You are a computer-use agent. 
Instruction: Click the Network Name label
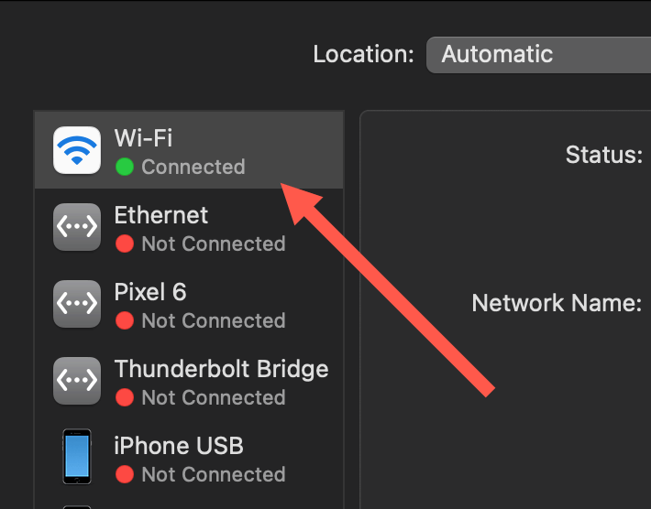click(557, 303)
